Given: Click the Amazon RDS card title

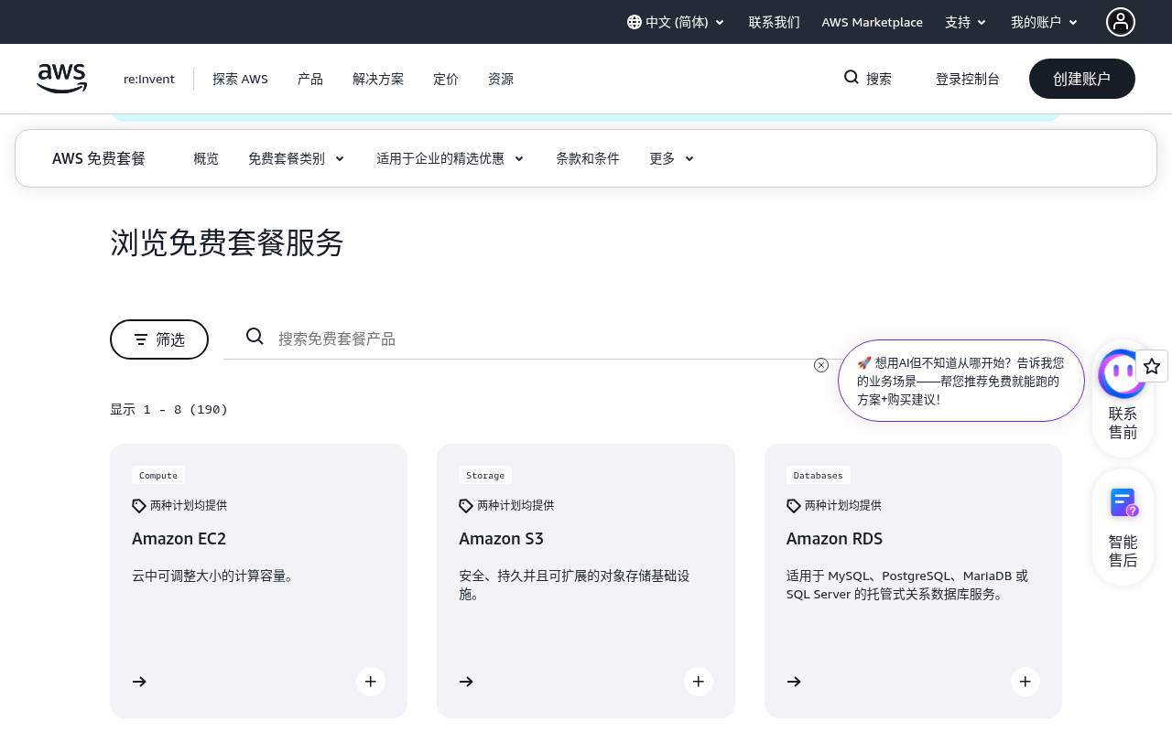Looking at the screenshot, I should point(835,539).
